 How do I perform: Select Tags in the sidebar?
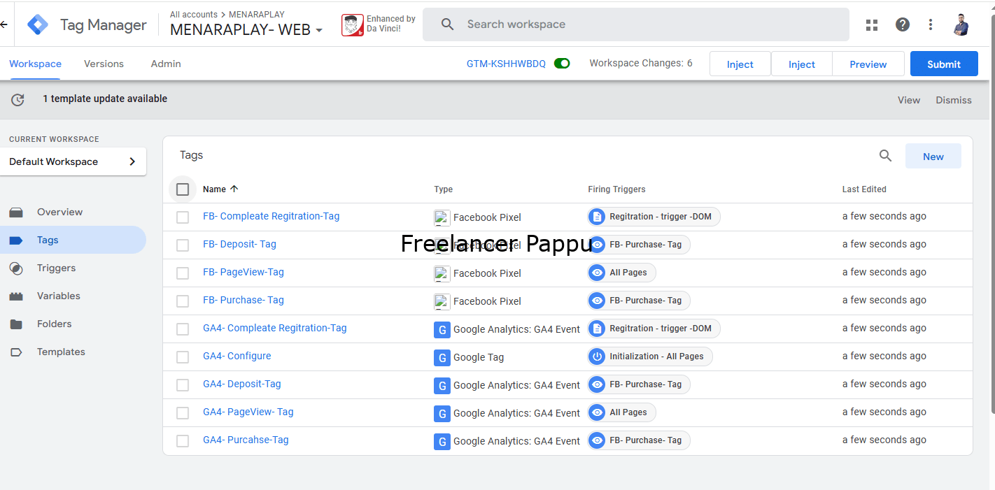[x=73, y=240]
